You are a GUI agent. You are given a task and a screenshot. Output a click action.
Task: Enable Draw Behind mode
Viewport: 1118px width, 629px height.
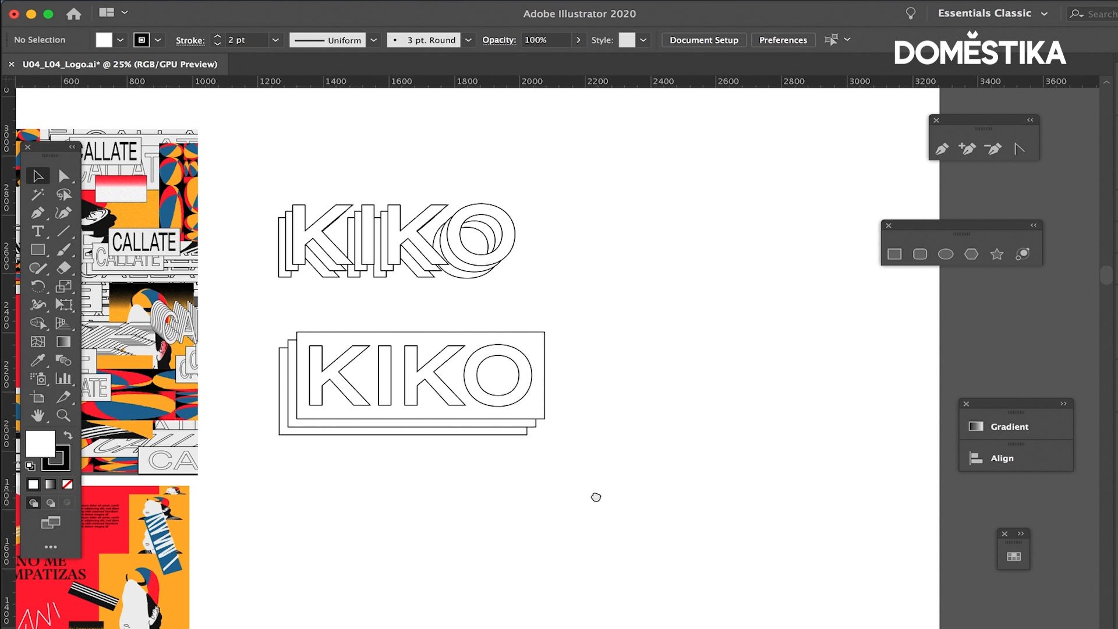pos(51,503)
